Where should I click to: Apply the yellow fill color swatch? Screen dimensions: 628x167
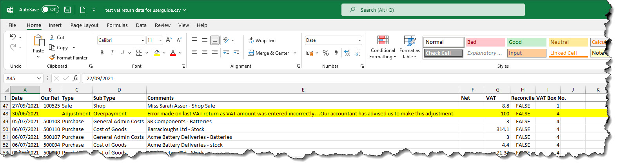(157, 53)
